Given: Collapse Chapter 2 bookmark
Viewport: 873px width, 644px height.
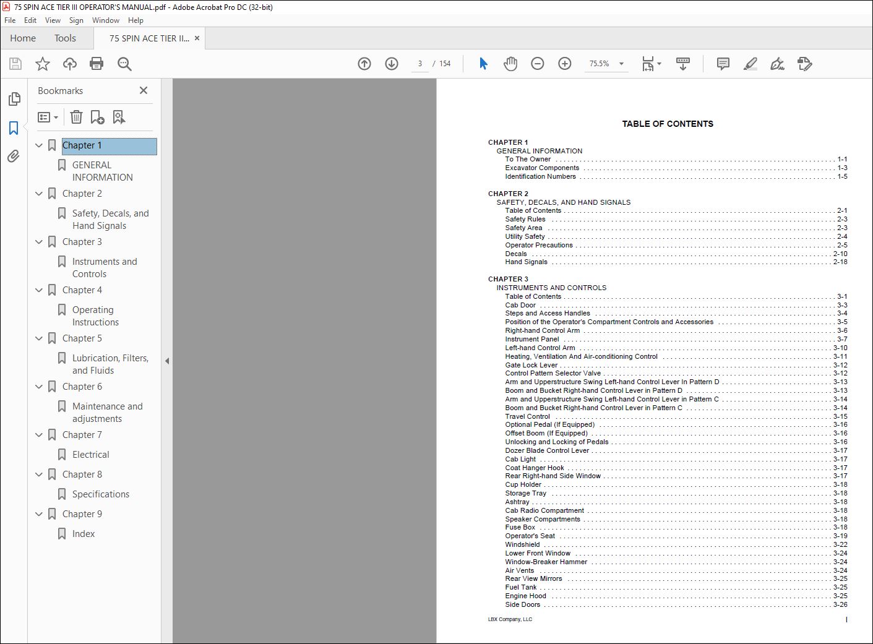Looking at the screenshot, I should tap(39, 194).
